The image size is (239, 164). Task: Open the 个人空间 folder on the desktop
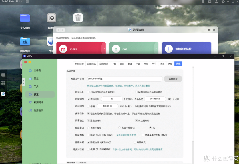[x=25, y=18]
